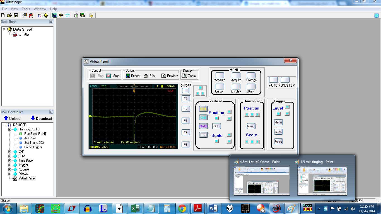The width and height of the screenshot is (381, 214).
Task: Click the Save floppy disk toolbar icon
Action: point(16,15)
